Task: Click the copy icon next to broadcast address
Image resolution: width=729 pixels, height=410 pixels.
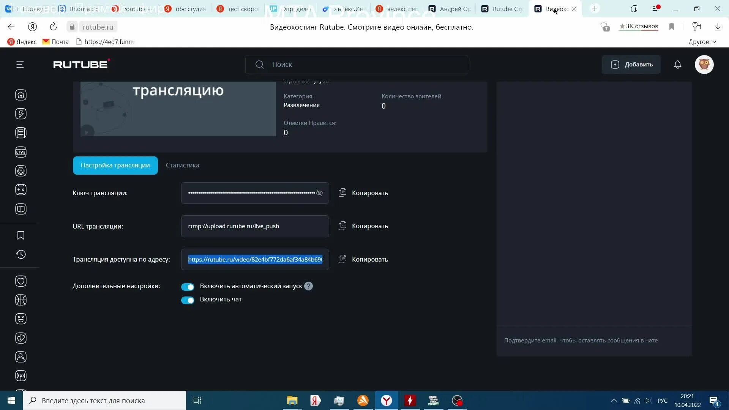Action: (x=342, y=259)
